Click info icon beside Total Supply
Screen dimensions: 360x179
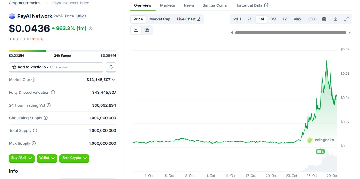[x=35, y=131]
